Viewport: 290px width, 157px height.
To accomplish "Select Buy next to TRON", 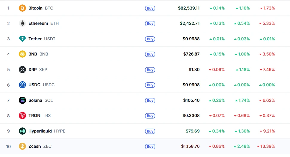I will (x=150, y=116).
